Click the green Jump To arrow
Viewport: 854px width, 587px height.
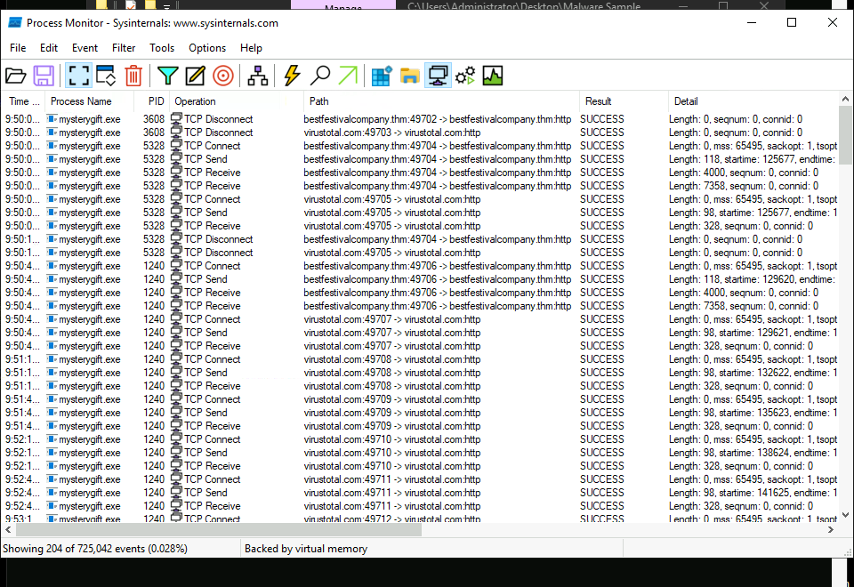point(348,76)
